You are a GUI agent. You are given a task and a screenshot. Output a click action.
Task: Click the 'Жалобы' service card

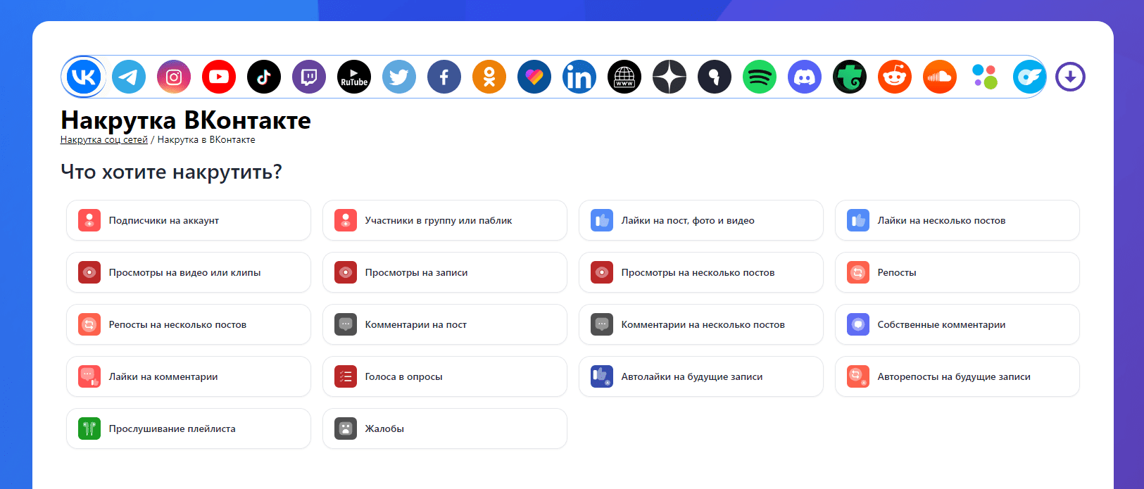click(444, 428)
